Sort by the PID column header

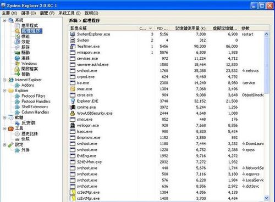(162, 29)
